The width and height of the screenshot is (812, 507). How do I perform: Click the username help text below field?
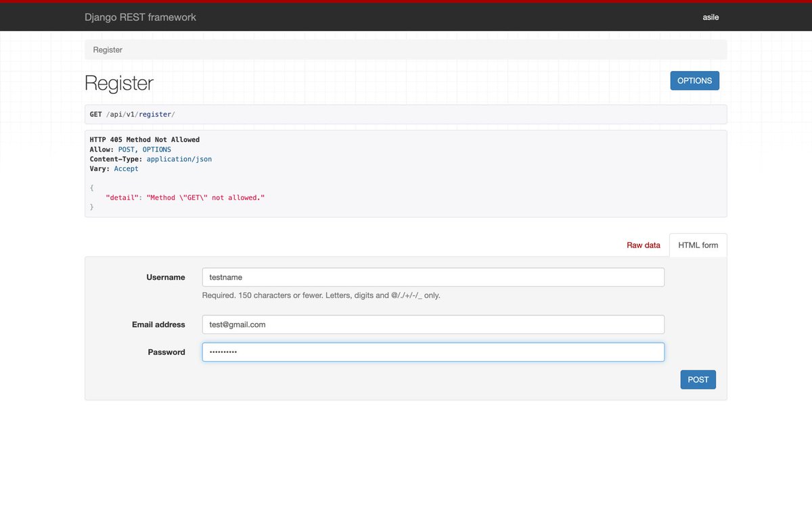(x=321, y=295)
